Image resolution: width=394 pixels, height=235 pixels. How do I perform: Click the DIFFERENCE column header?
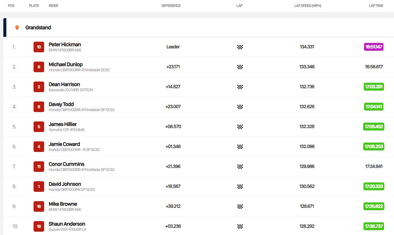click(x=171, y=6)
